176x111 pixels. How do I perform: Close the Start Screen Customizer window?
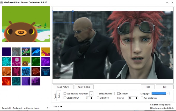pyautogui.click(x=172, y=2)
